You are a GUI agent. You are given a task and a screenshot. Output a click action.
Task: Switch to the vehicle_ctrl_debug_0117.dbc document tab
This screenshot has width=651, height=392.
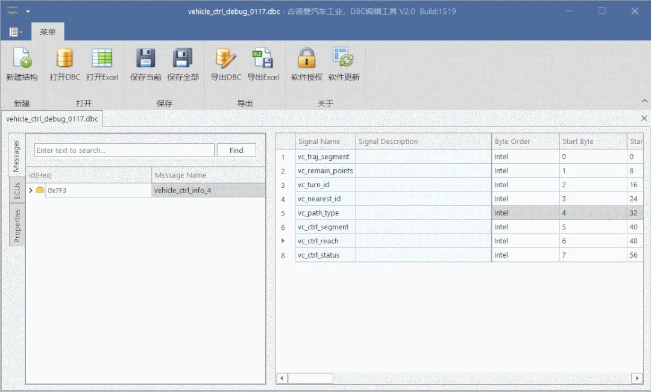52,119
